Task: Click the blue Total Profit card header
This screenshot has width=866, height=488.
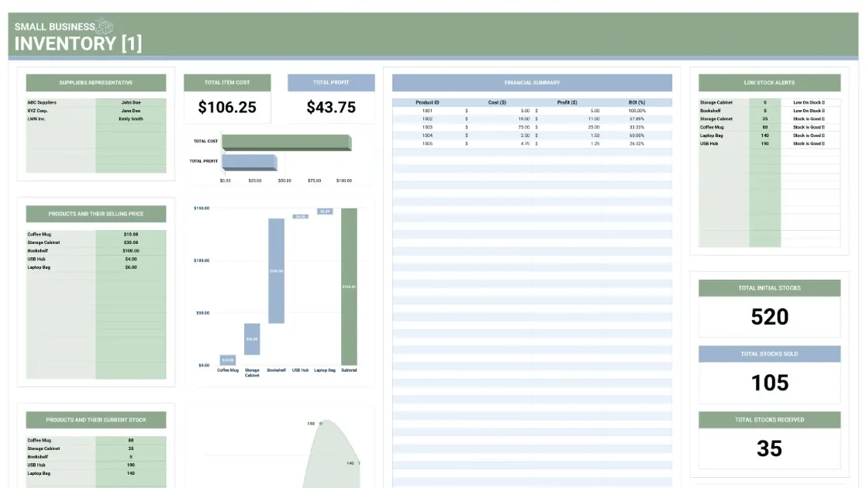Action: pyautogui.click(x=331, y=83)
